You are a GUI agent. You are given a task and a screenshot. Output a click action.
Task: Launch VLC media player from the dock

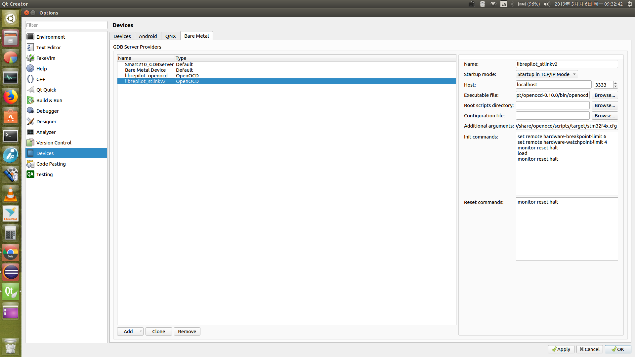point(11,194)
